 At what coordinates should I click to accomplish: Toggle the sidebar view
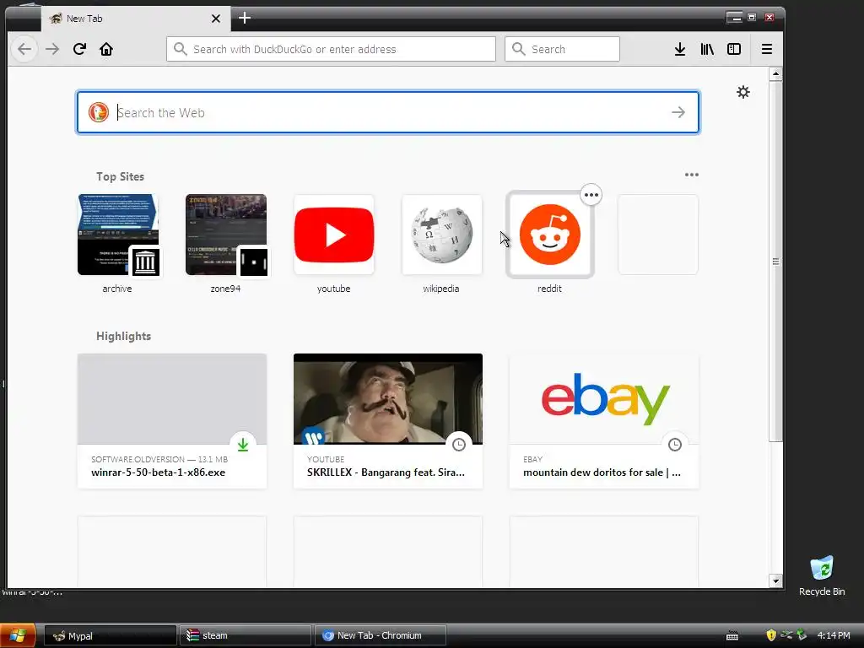[x=734, y=49]
